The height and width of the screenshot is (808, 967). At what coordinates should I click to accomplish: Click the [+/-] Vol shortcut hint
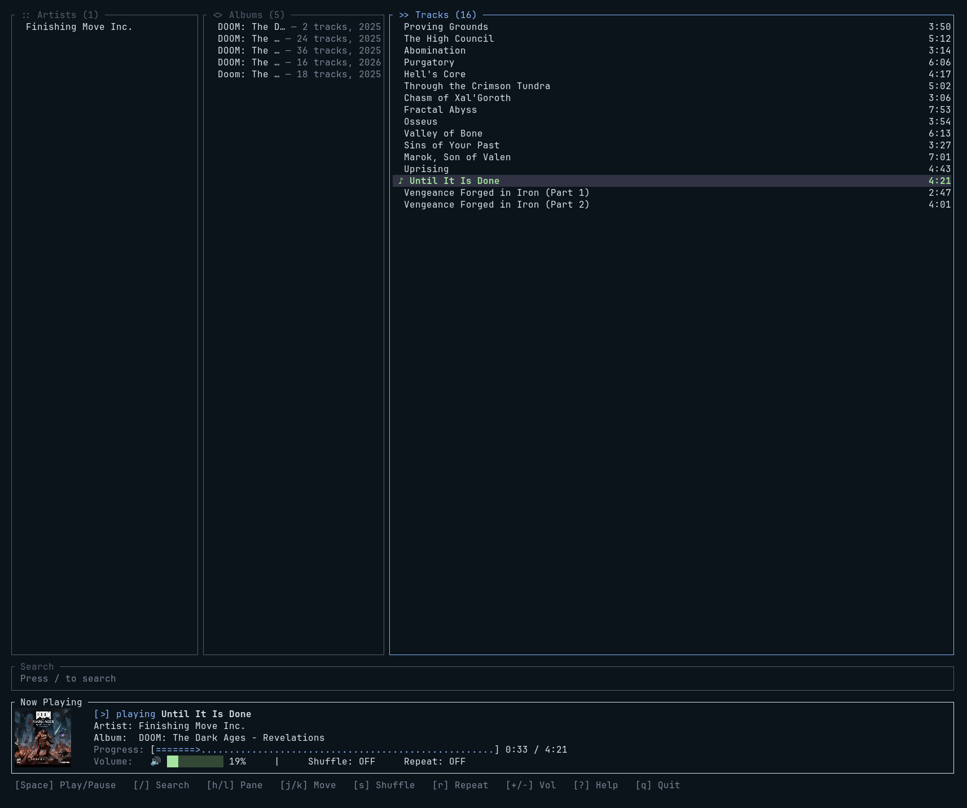[531, 785]
